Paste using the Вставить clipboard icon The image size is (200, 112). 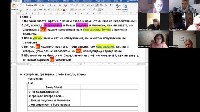tap(14, 6)
